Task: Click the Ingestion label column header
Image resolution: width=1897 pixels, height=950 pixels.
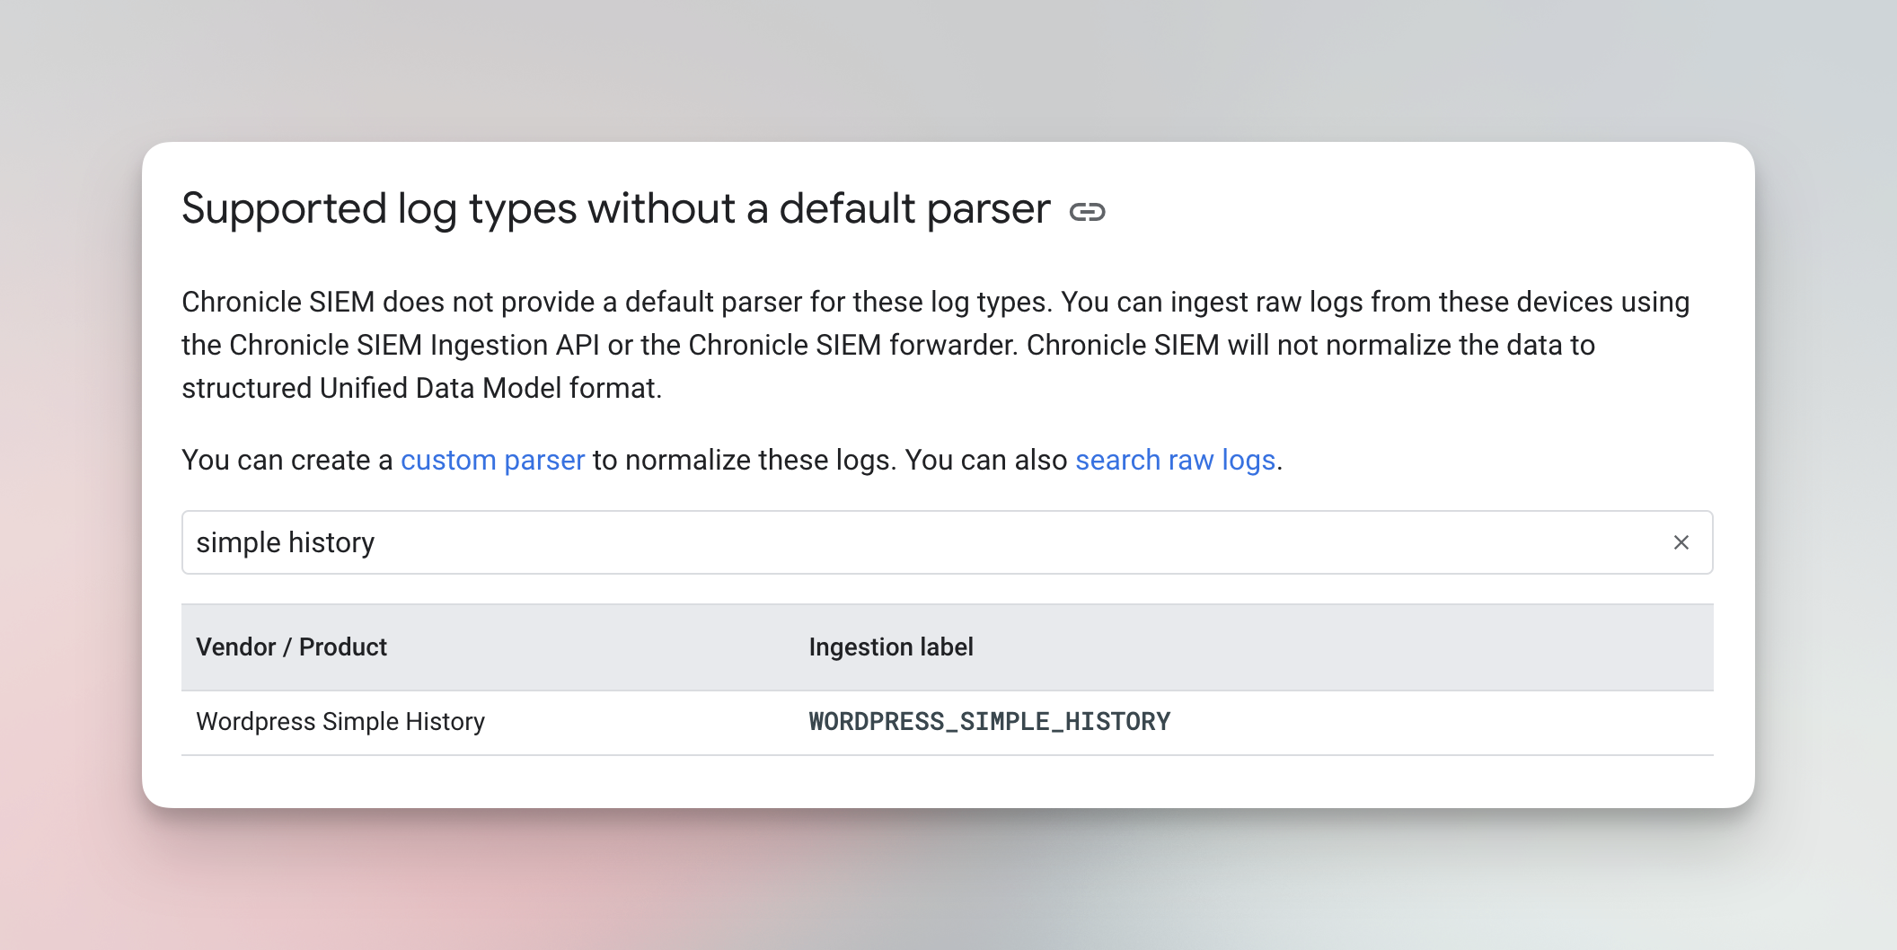Action: pos(890,647)
